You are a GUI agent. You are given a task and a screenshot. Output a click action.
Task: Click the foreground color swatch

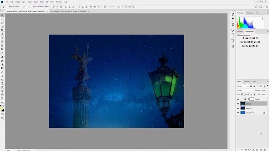click(1, 109)
